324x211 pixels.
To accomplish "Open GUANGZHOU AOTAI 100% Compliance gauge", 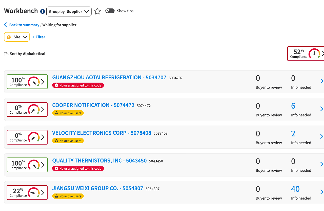I will click(x=27, y=82).
